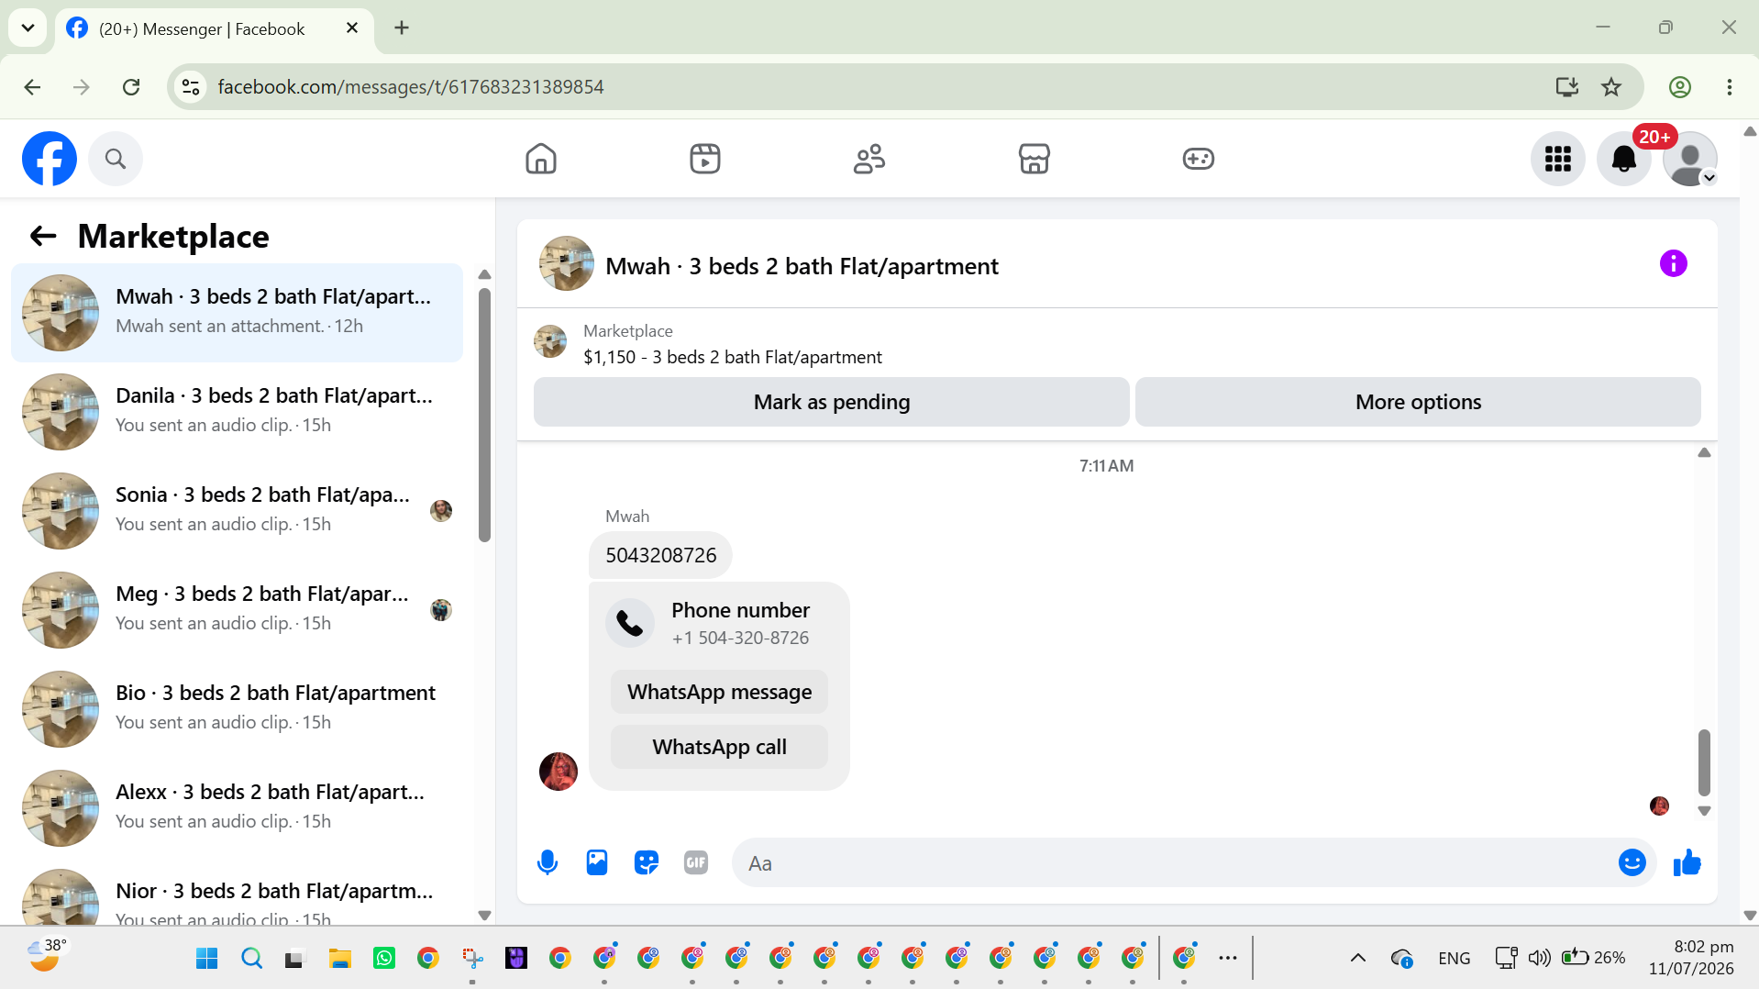Click the 5043208726 message bubble
The image size is (1759, 989).
pyautogui.click(x=660, y=555)
